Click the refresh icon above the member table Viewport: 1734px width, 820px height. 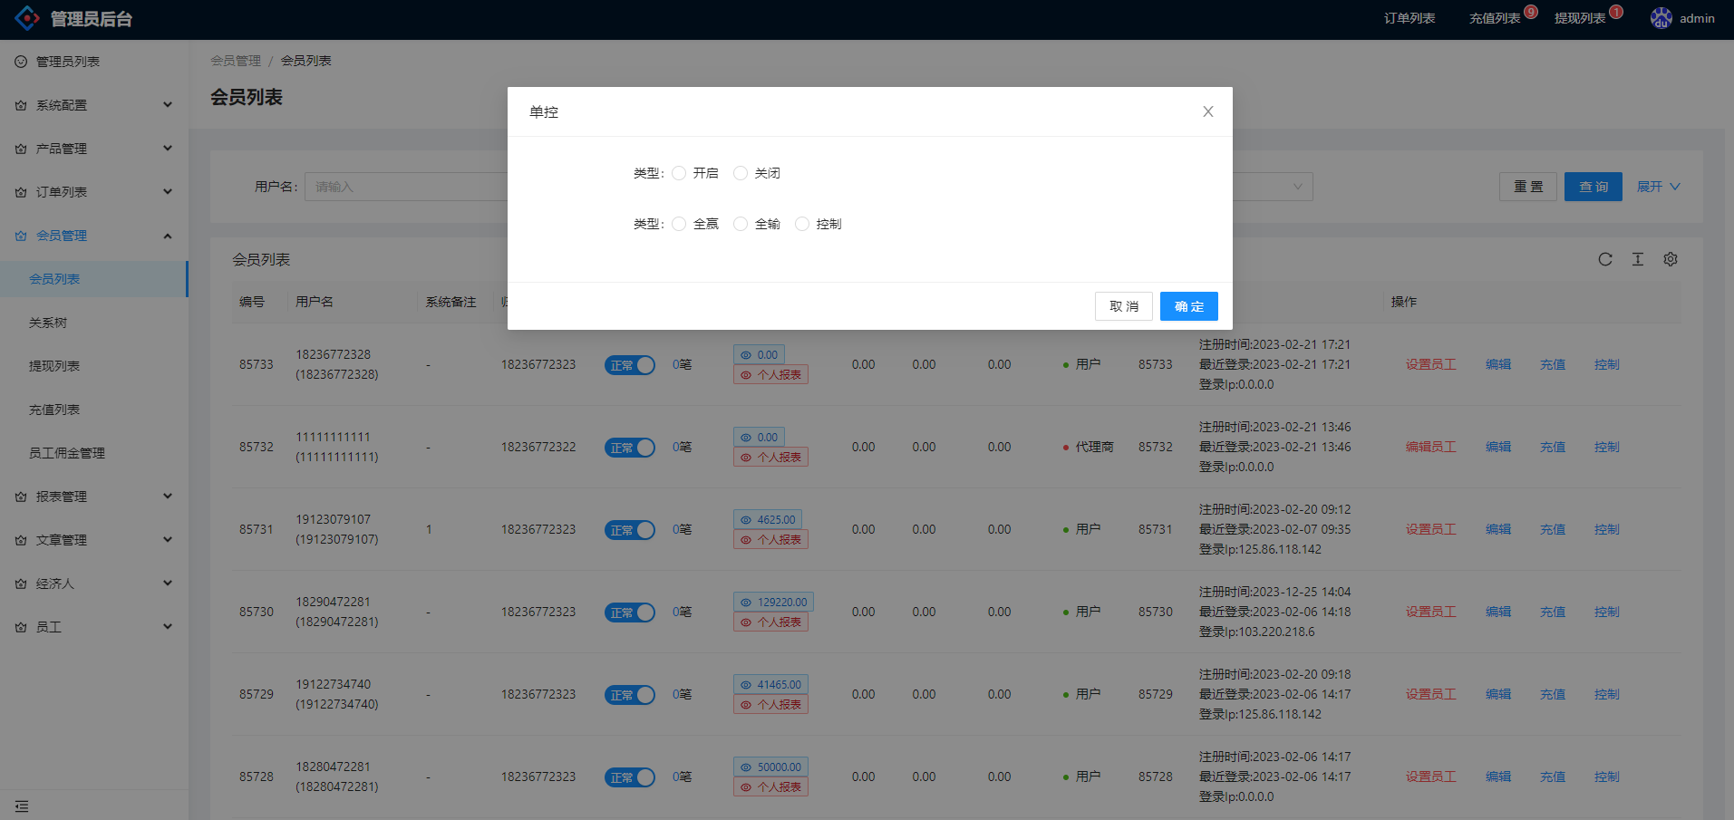(1605, 259)
